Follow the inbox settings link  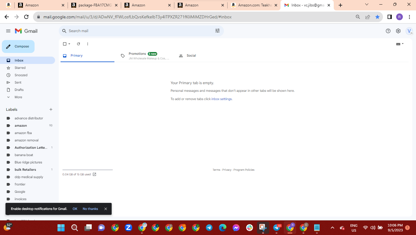(221, 99)
